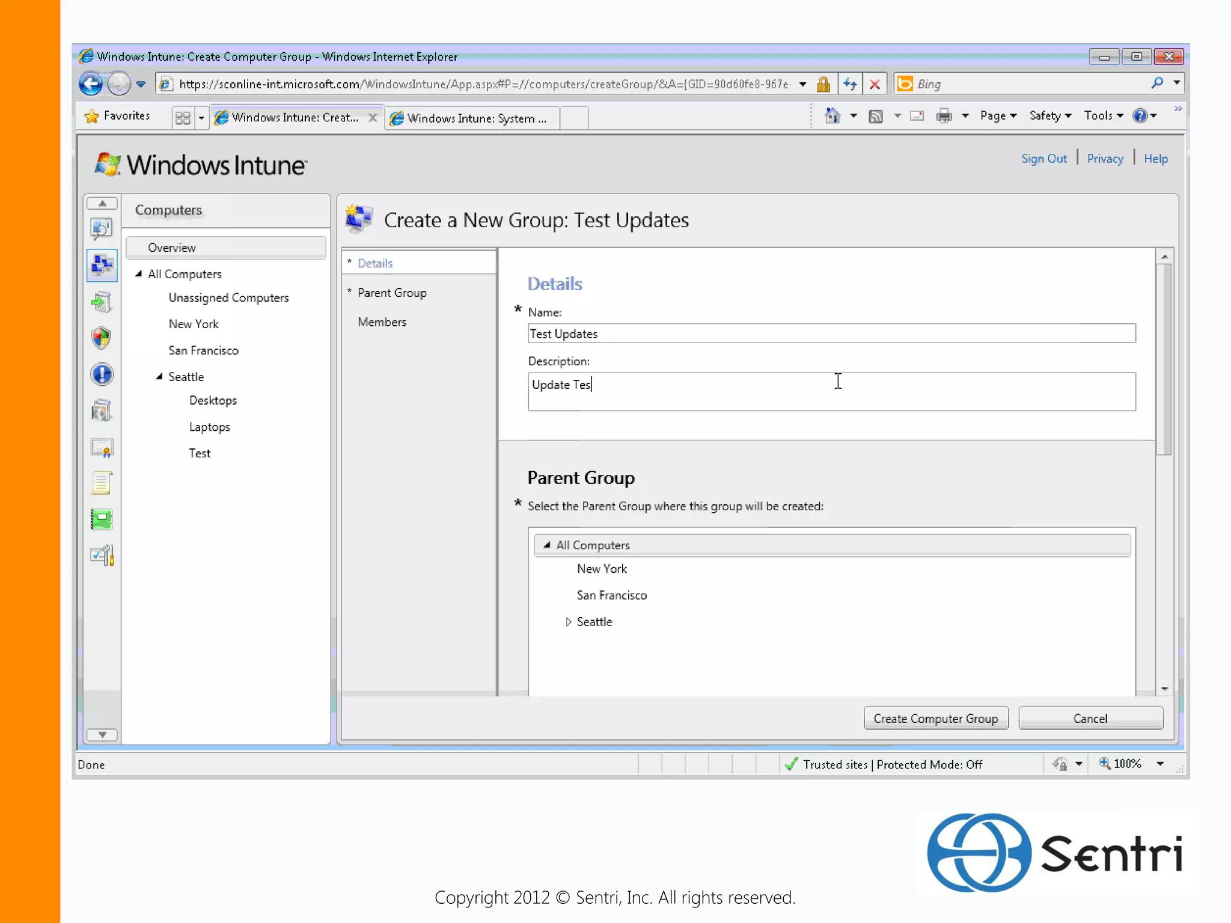The height and width of the screenshot is (923, 1231).
Task: Select the Parent Group wizard step
Action: [x=392, y=293]
